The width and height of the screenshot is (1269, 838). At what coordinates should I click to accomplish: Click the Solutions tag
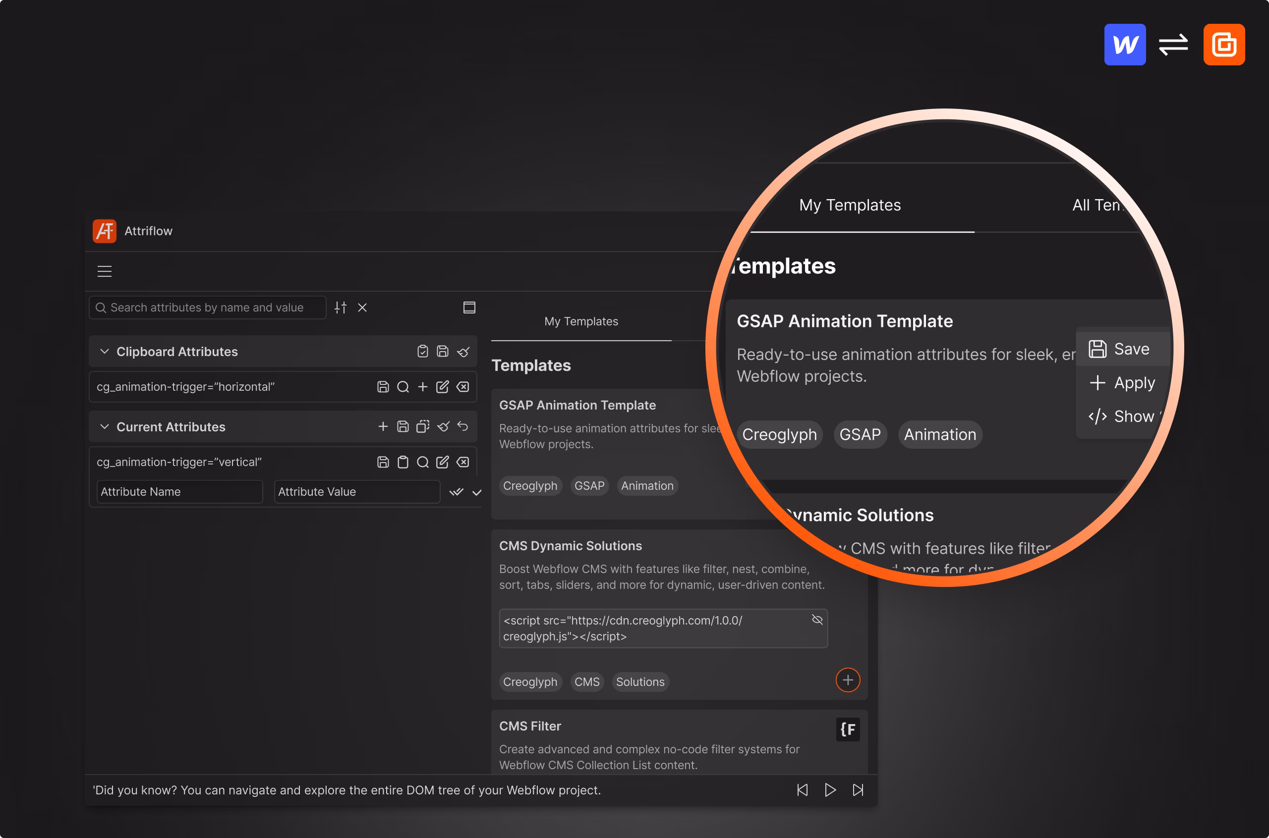pyautogui.click(x=640, y=682)
